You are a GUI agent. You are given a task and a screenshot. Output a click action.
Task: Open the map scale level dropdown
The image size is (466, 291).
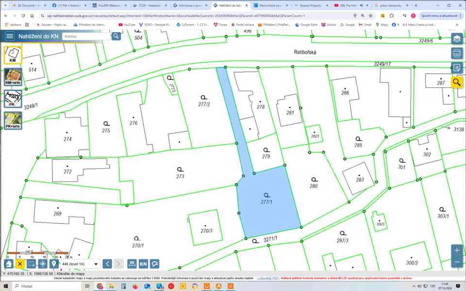(80, 264)
